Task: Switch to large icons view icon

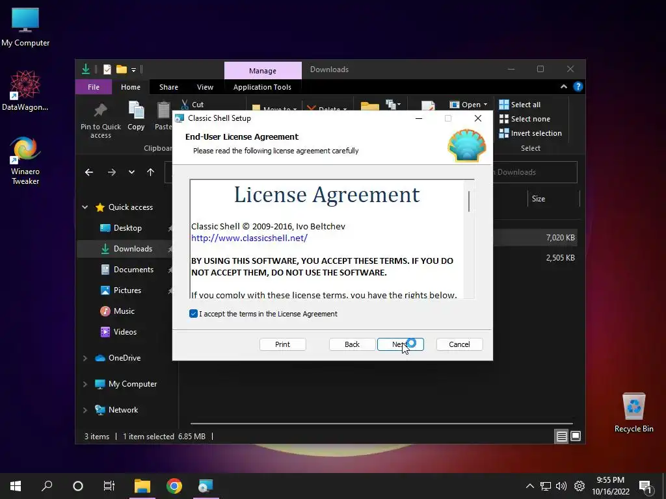Action: 576,436
